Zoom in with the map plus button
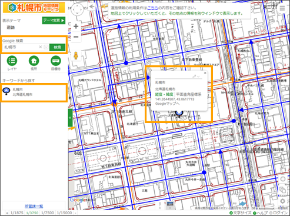This screenshot has height=216, width=290. coord(76,26)
